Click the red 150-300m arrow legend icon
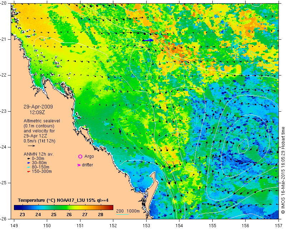286x229 pixels. pyautogui.click(x=29, y=171)
